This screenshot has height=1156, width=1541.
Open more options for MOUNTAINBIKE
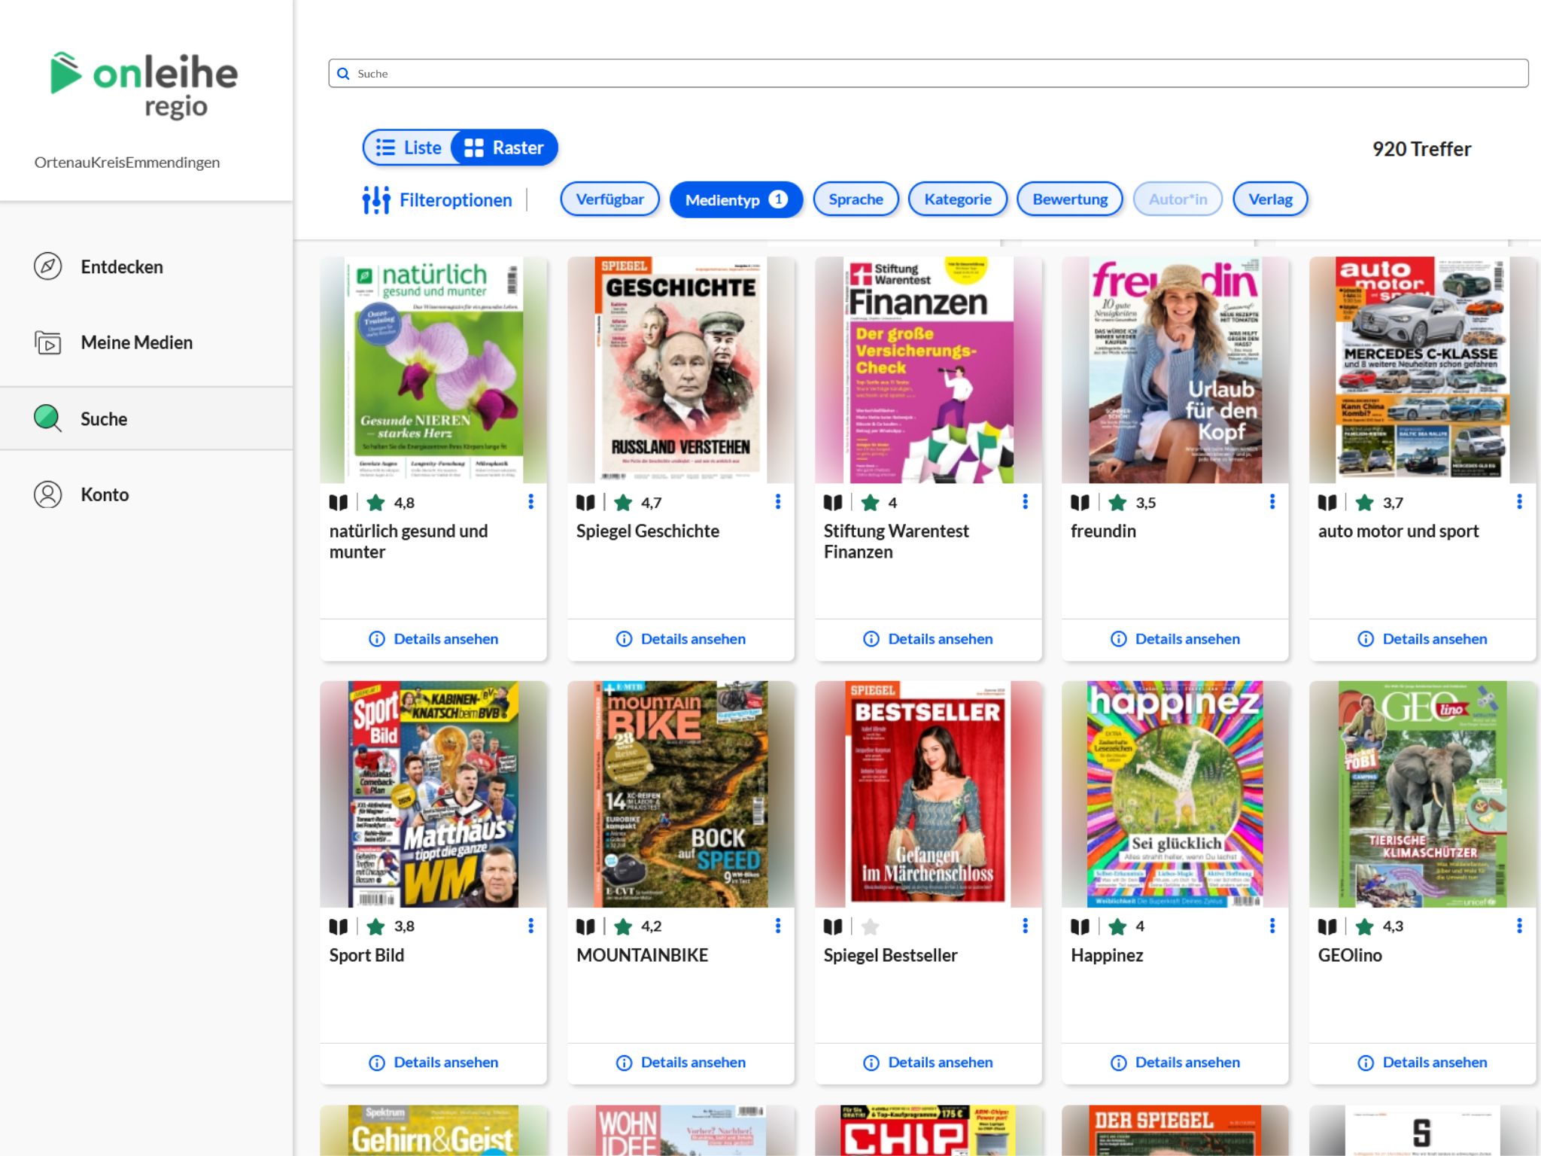(x=778, y=926)
